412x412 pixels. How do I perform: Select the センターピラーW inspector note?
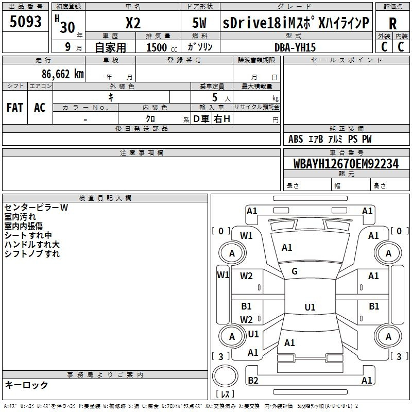click(36, 208)
